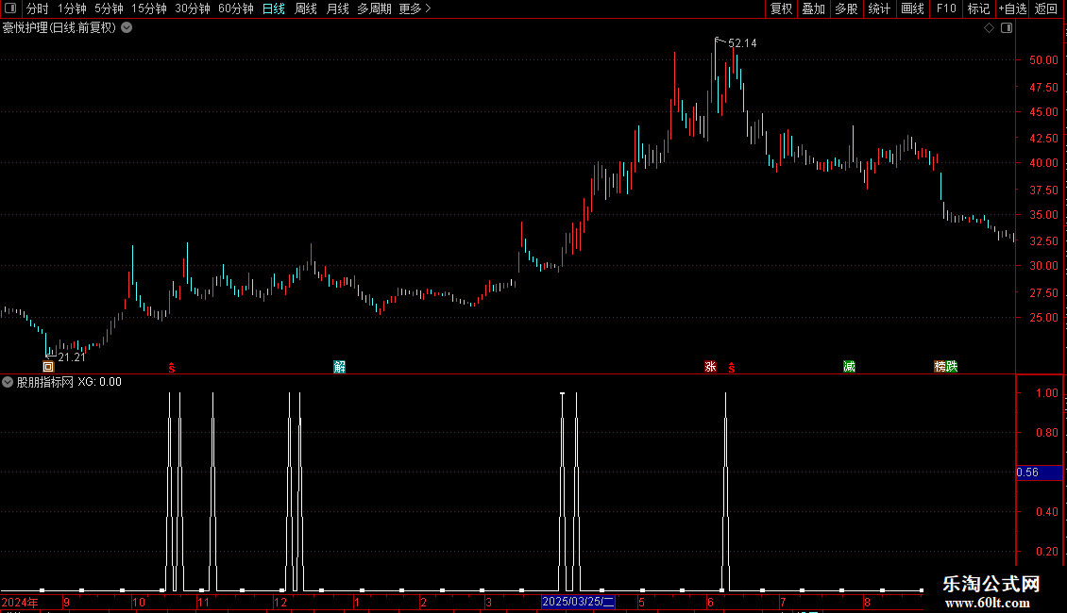
Task: Click month 10 on the time axis
Action: coord(139,602)
